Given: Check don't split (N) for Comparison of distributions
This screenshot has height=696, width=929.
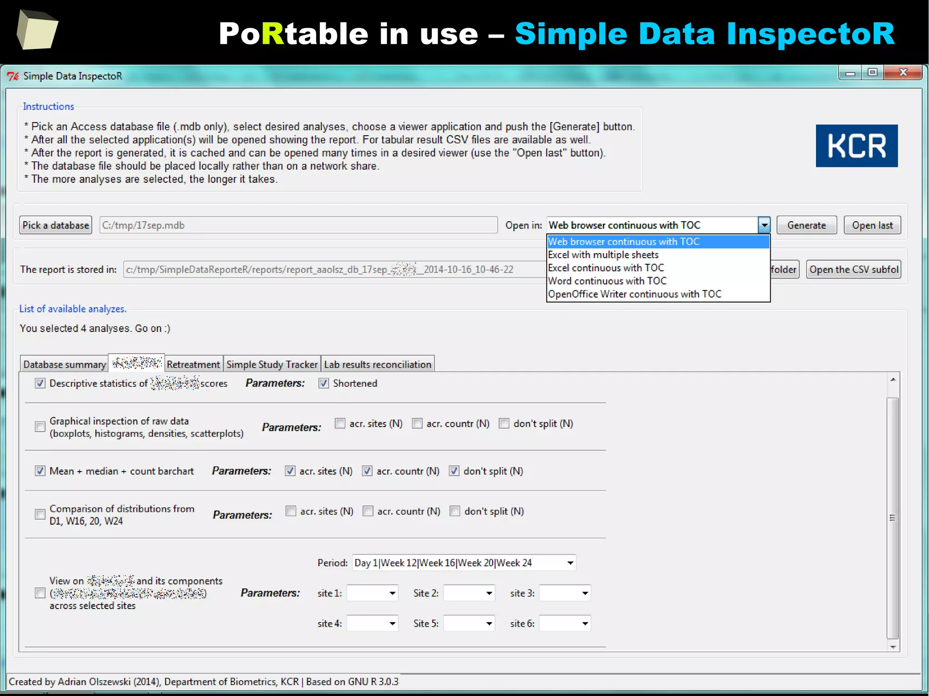Looking at the screenshot, I should coord(455,511).
